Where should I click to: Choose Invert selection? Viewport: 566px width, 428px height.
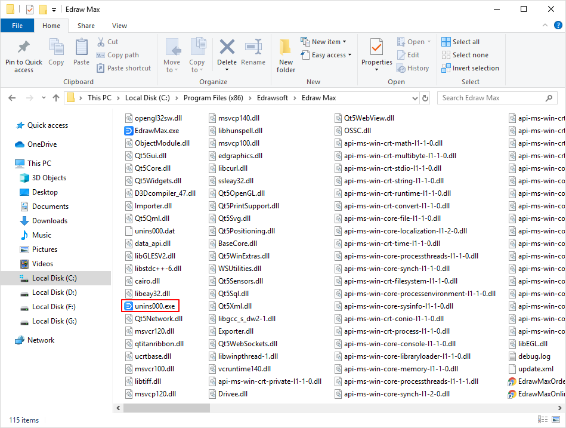[x=471, y=68]
